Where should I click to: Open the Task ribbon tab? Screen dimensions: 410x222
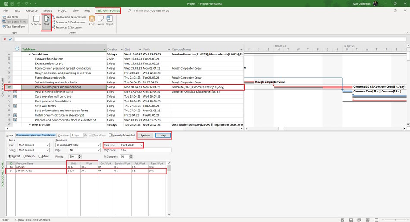17,11
